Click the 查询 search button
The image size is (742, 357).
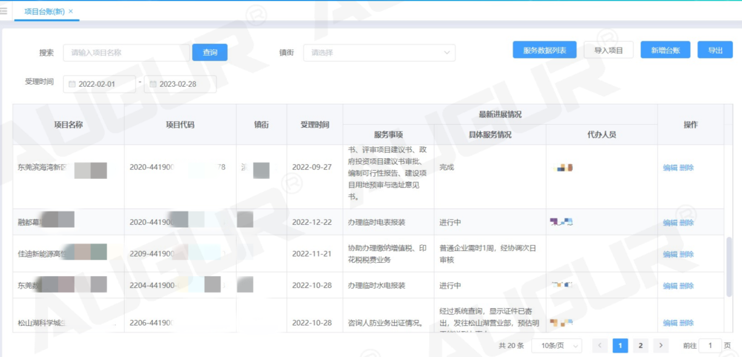[210, 53]
